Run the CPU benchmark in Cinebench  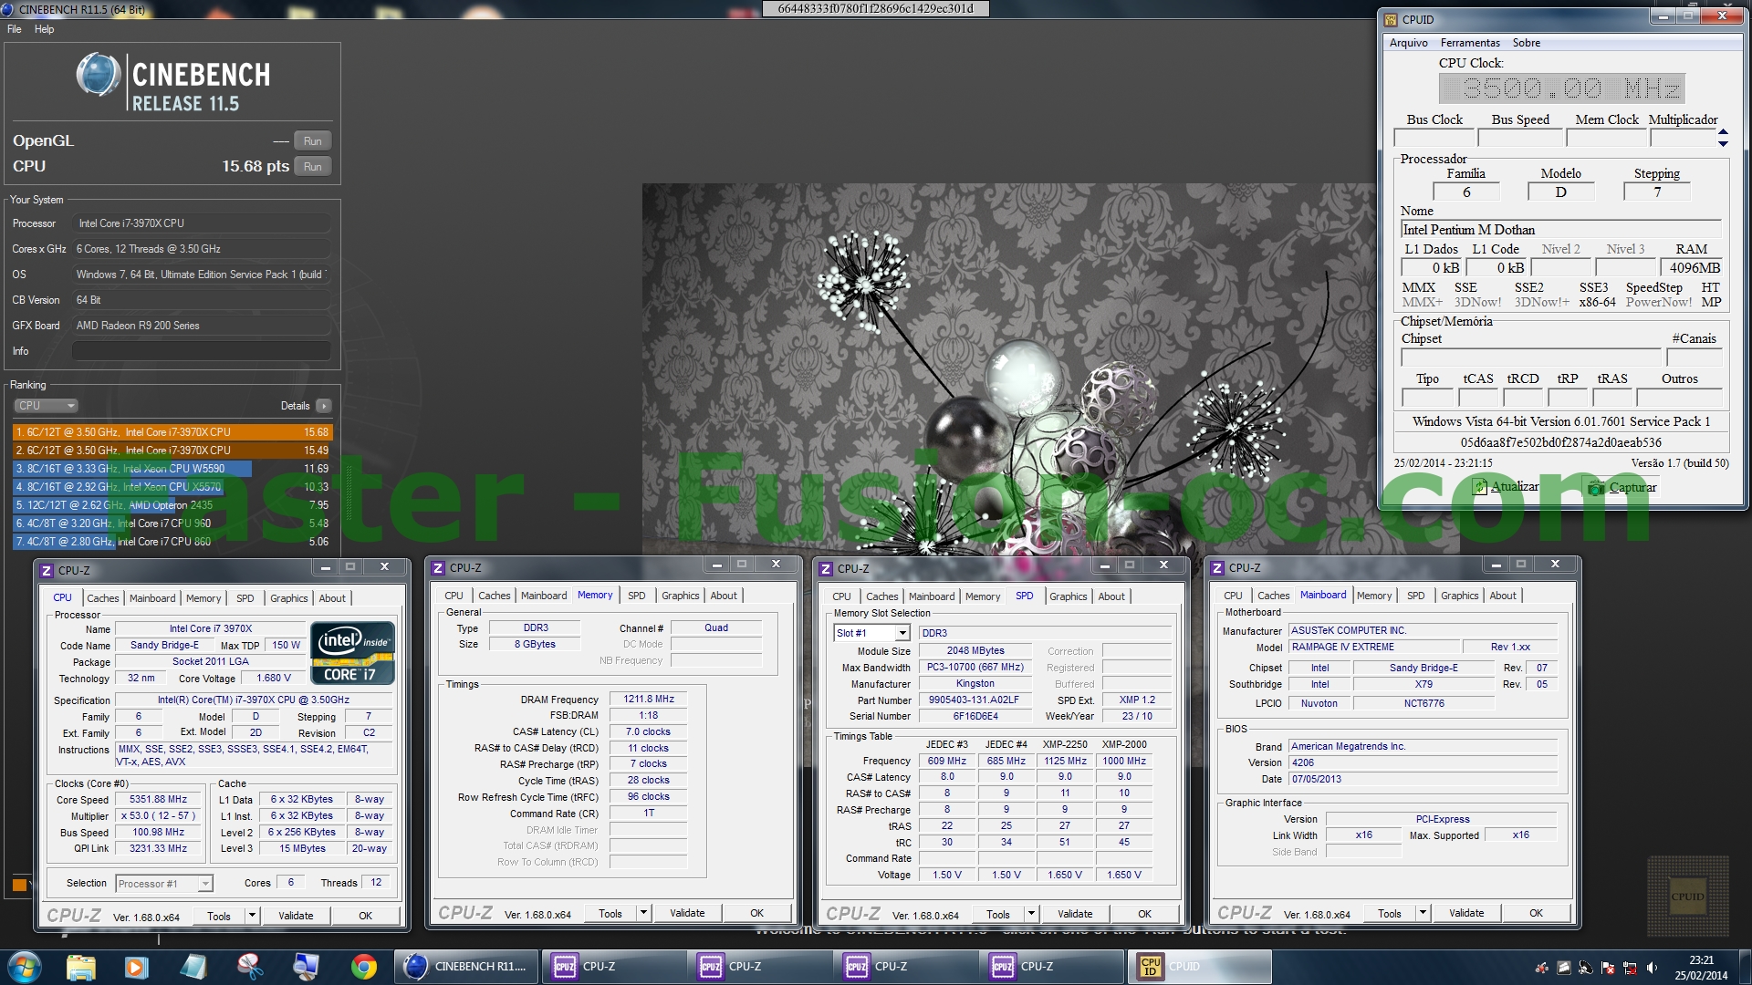313,167
